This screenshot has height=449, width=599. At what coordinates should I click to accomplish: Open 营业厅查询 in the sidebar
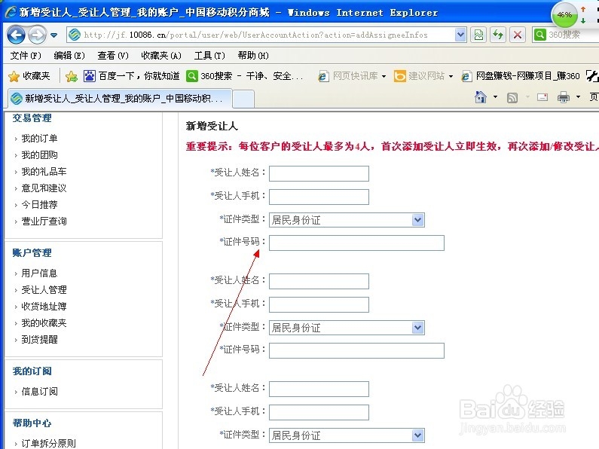pos(44,221)
